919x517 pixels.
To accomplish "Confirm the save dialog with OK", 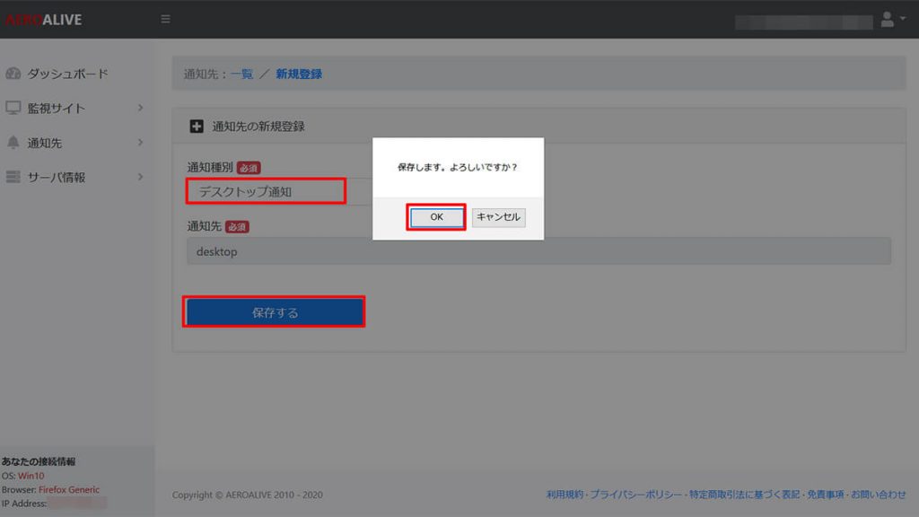I will tap(436, 217).
